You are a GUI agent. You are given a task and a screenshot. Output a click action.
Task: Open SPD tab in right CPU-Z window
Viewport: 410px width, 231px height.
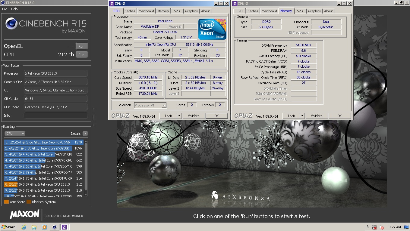coord(300,11)
